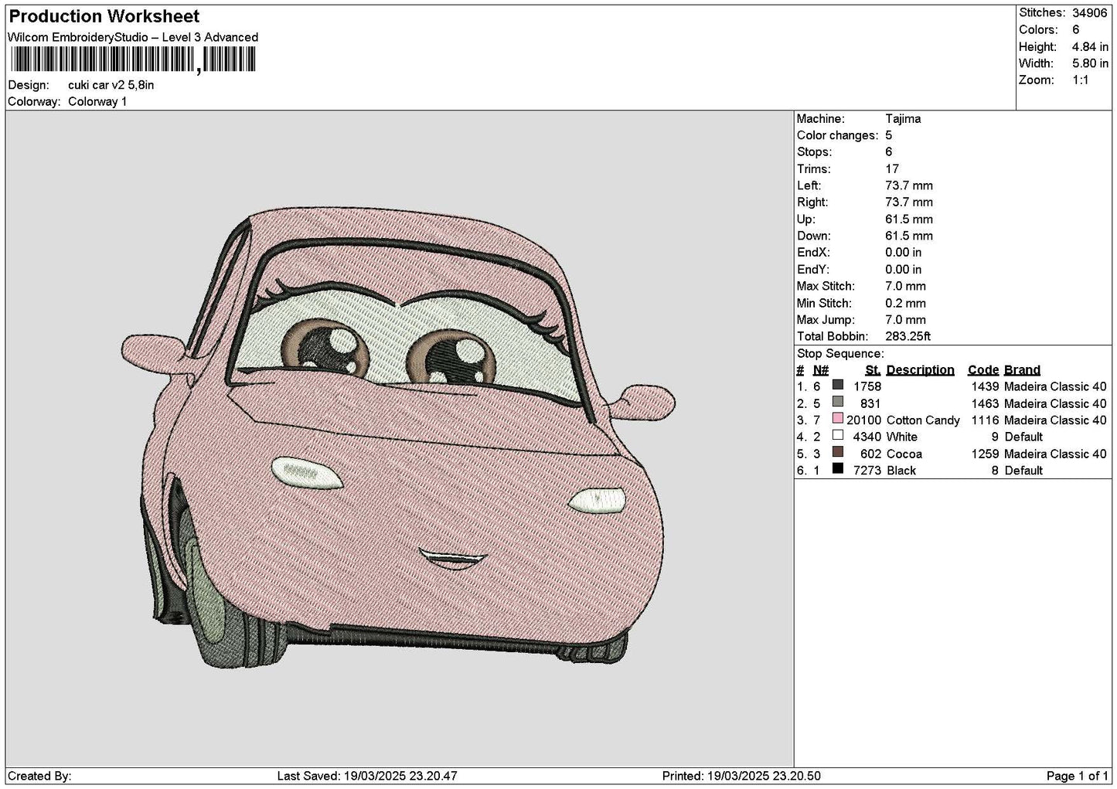Click 'Wilcom EmbroideryStudio – Level 3 Advanced' text
Image resolution: width=1117 pixels, height=789 pixels.
pos(133,37)
